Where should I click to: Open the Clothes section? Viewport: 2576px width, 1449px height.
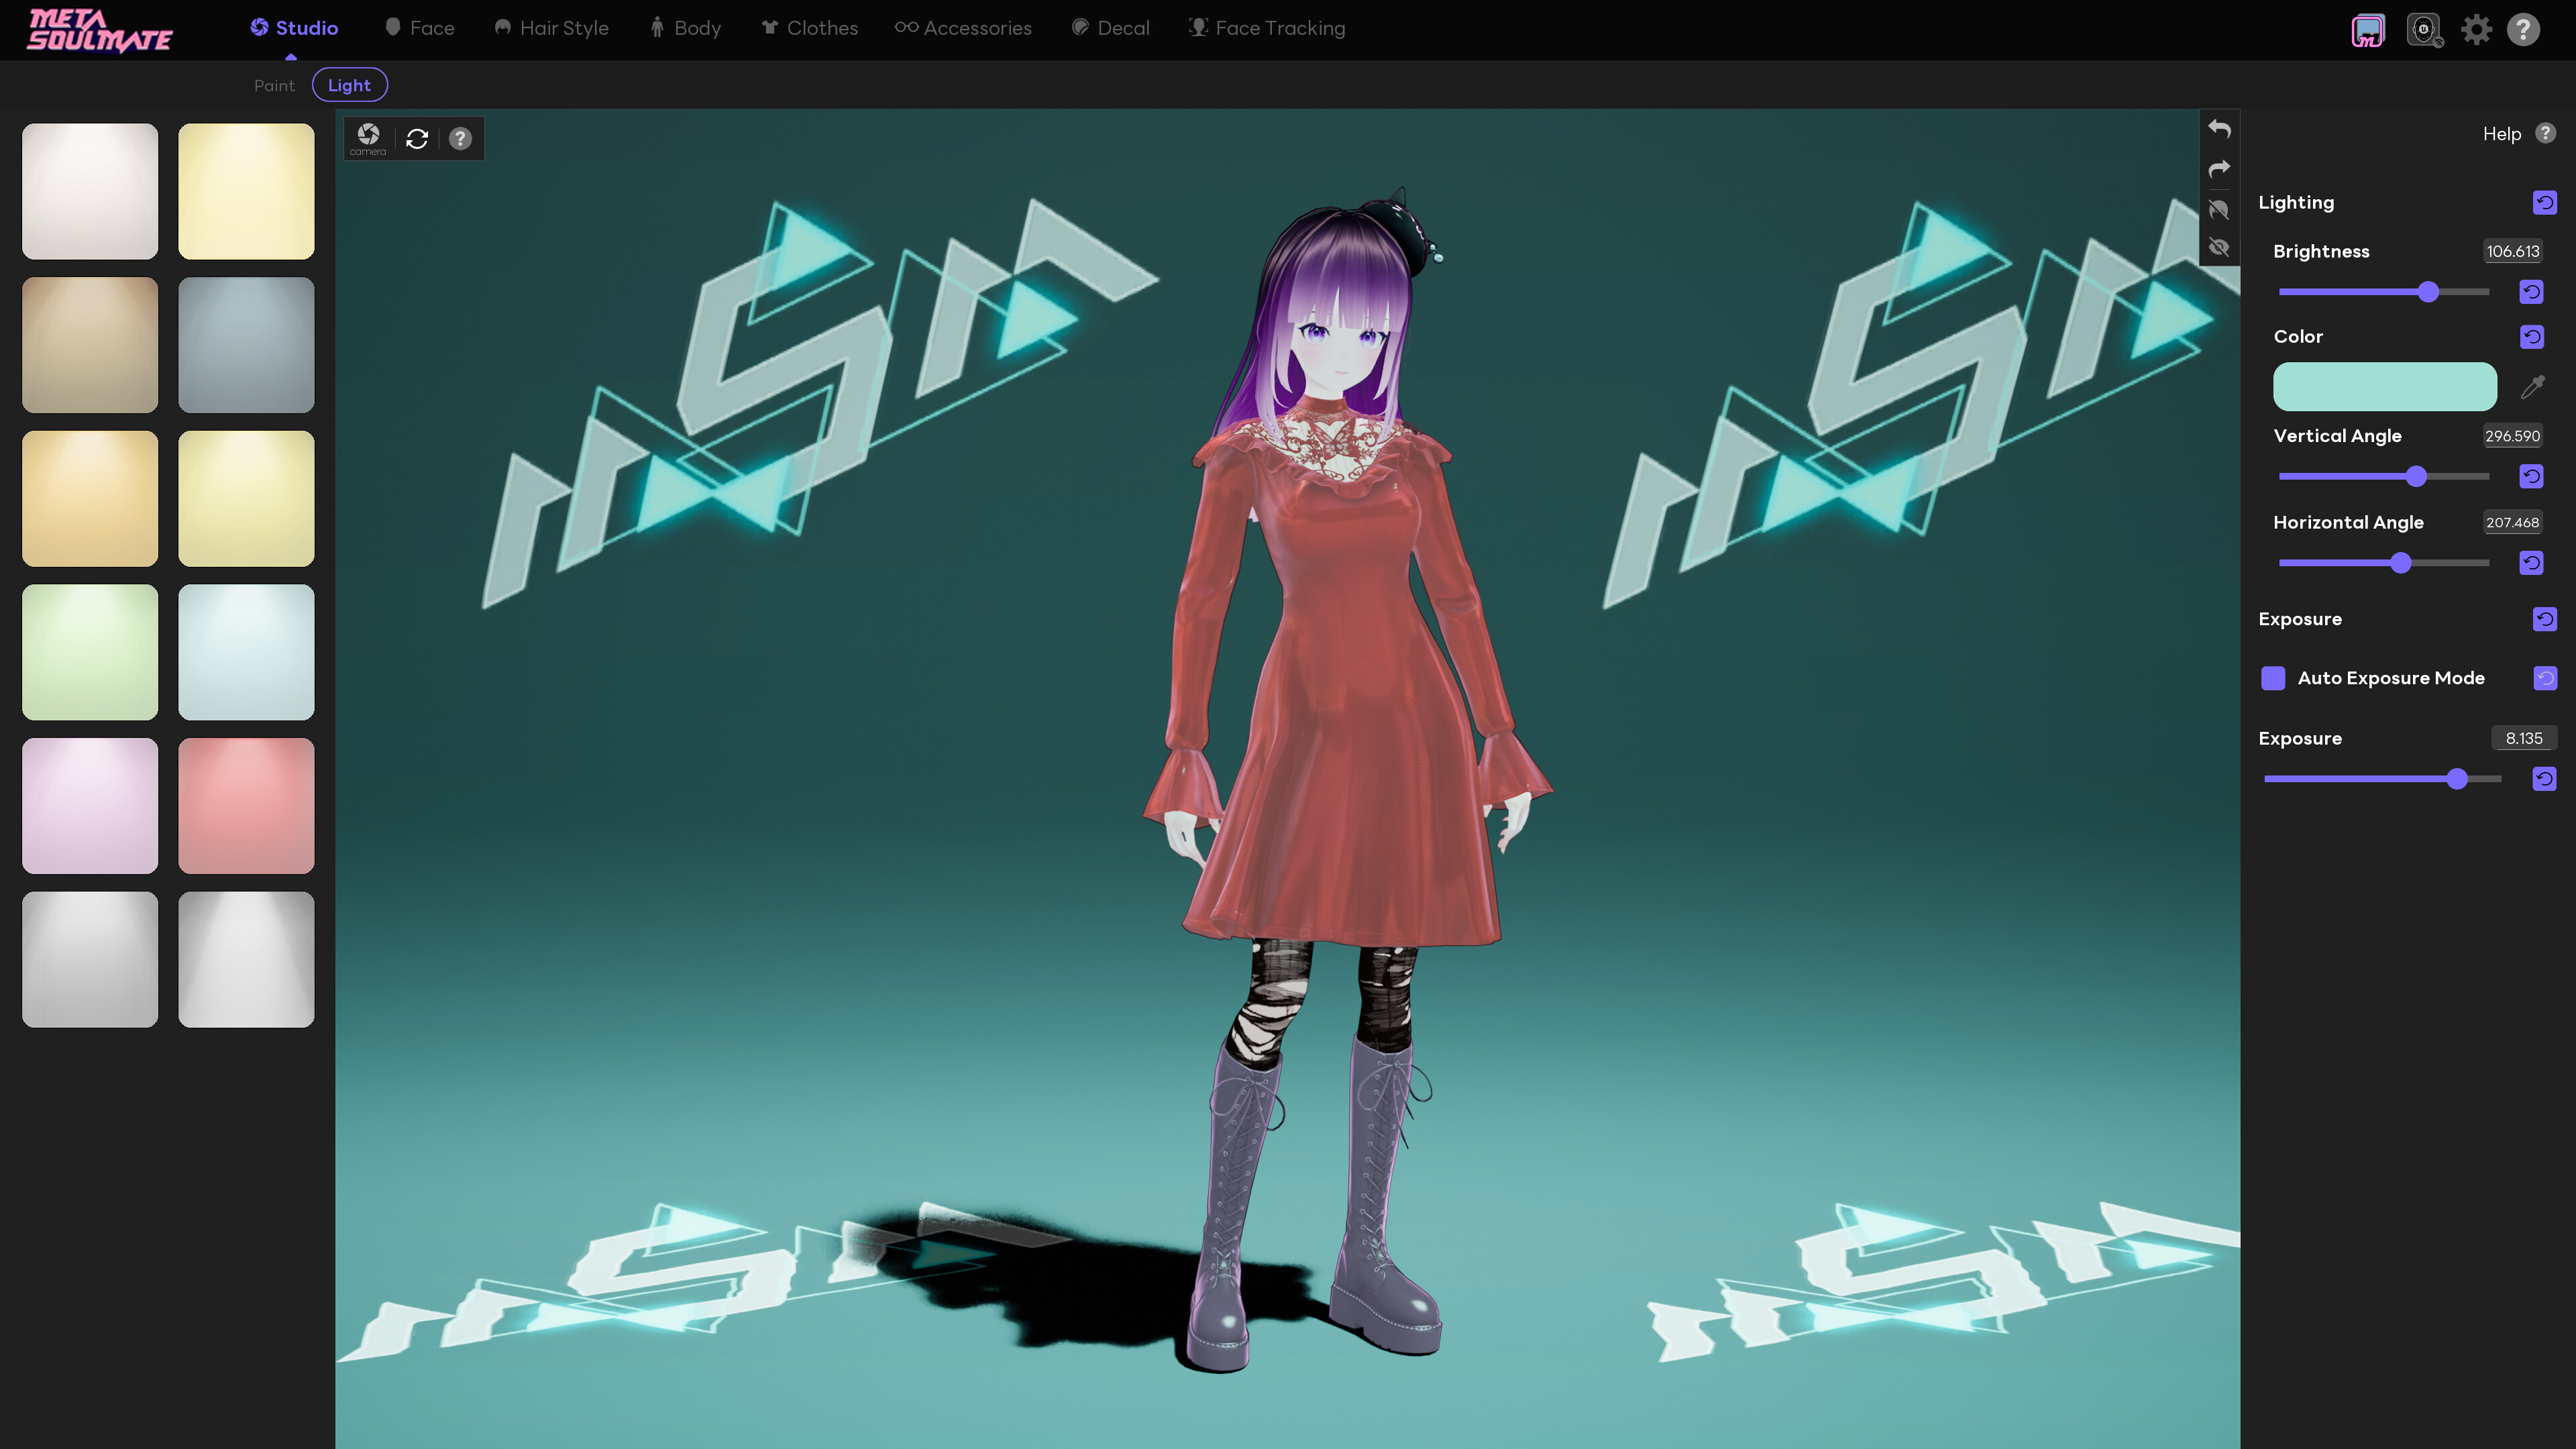[x=810, y=27]
